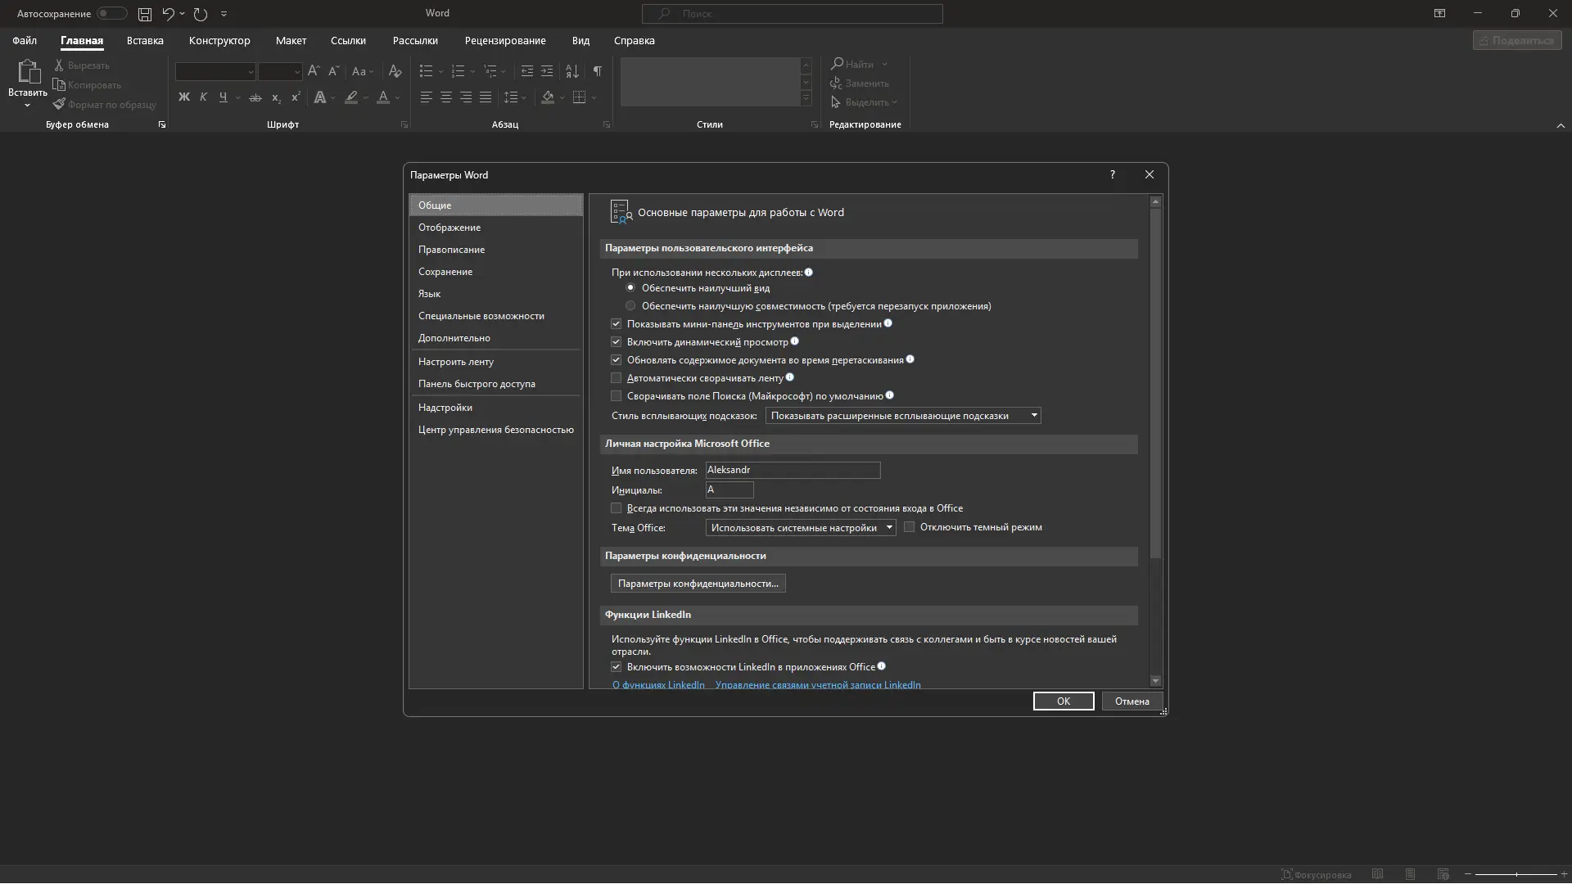Enable Автоматически сворачивать ленту checkbox
Image resolution: width=1572 pixels, height=884 pixels.
tap(617, 378)
